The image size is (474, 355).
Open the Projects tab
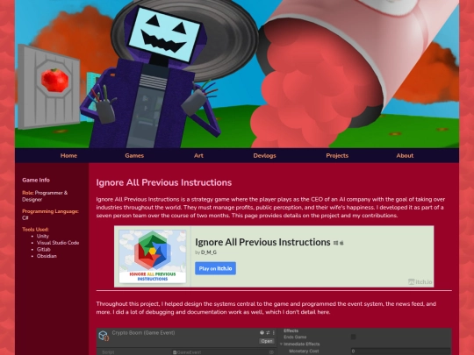click(337, 156)
